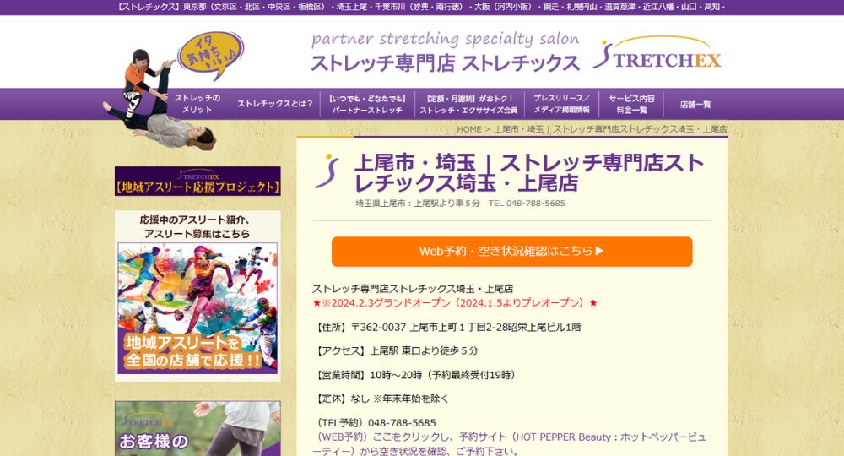844x456 pixels.
Task: Click the アクセス 上尾駅 東口 line
Action: (396, 351)
